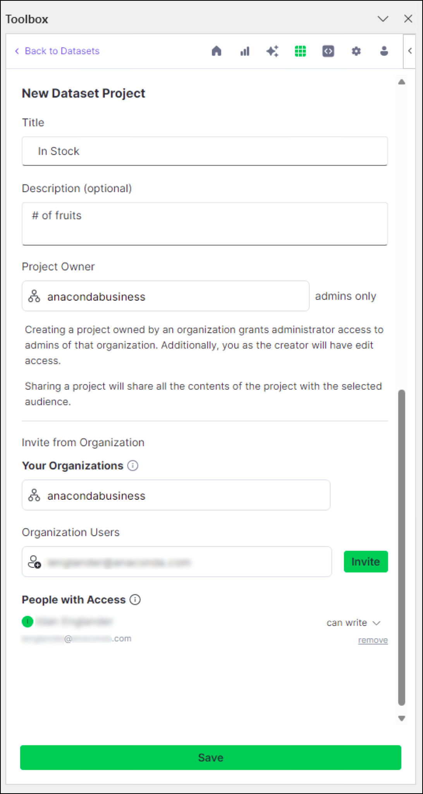
Task: Go back to Datasets
Action: click(x=57, y=51)
